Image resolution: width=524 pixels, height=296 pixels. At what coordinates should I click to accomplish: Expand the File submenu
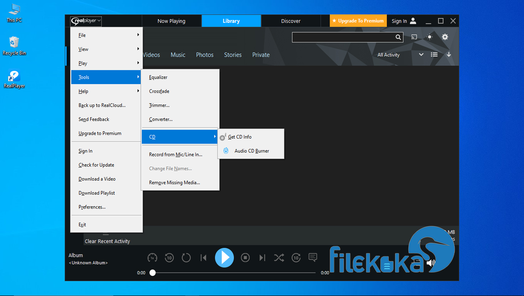coord(106,35)
